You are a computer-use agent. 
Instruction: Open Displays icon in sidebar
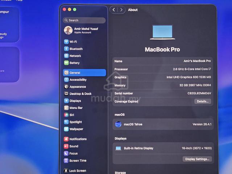click(66, 101)
